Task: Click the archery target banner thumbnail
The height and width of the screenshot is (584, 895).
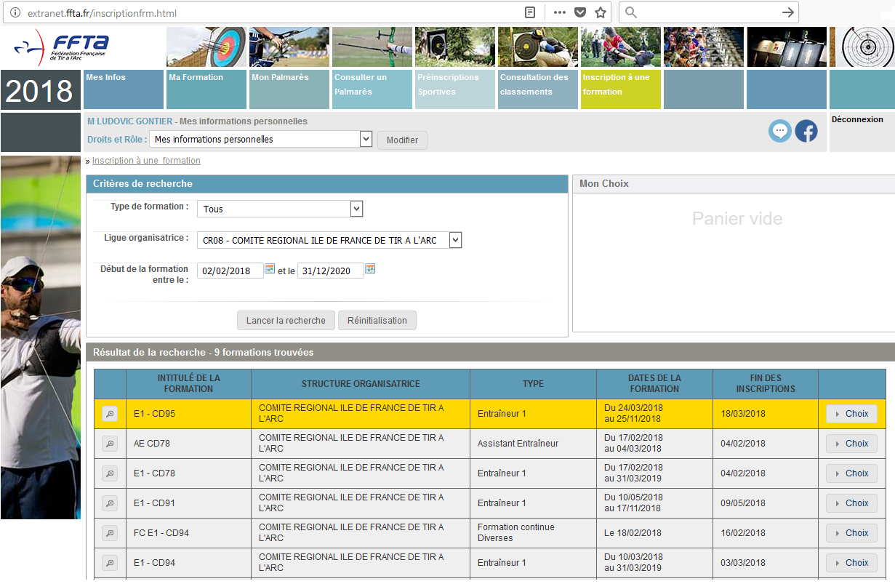Action: (x=206, y=47)
